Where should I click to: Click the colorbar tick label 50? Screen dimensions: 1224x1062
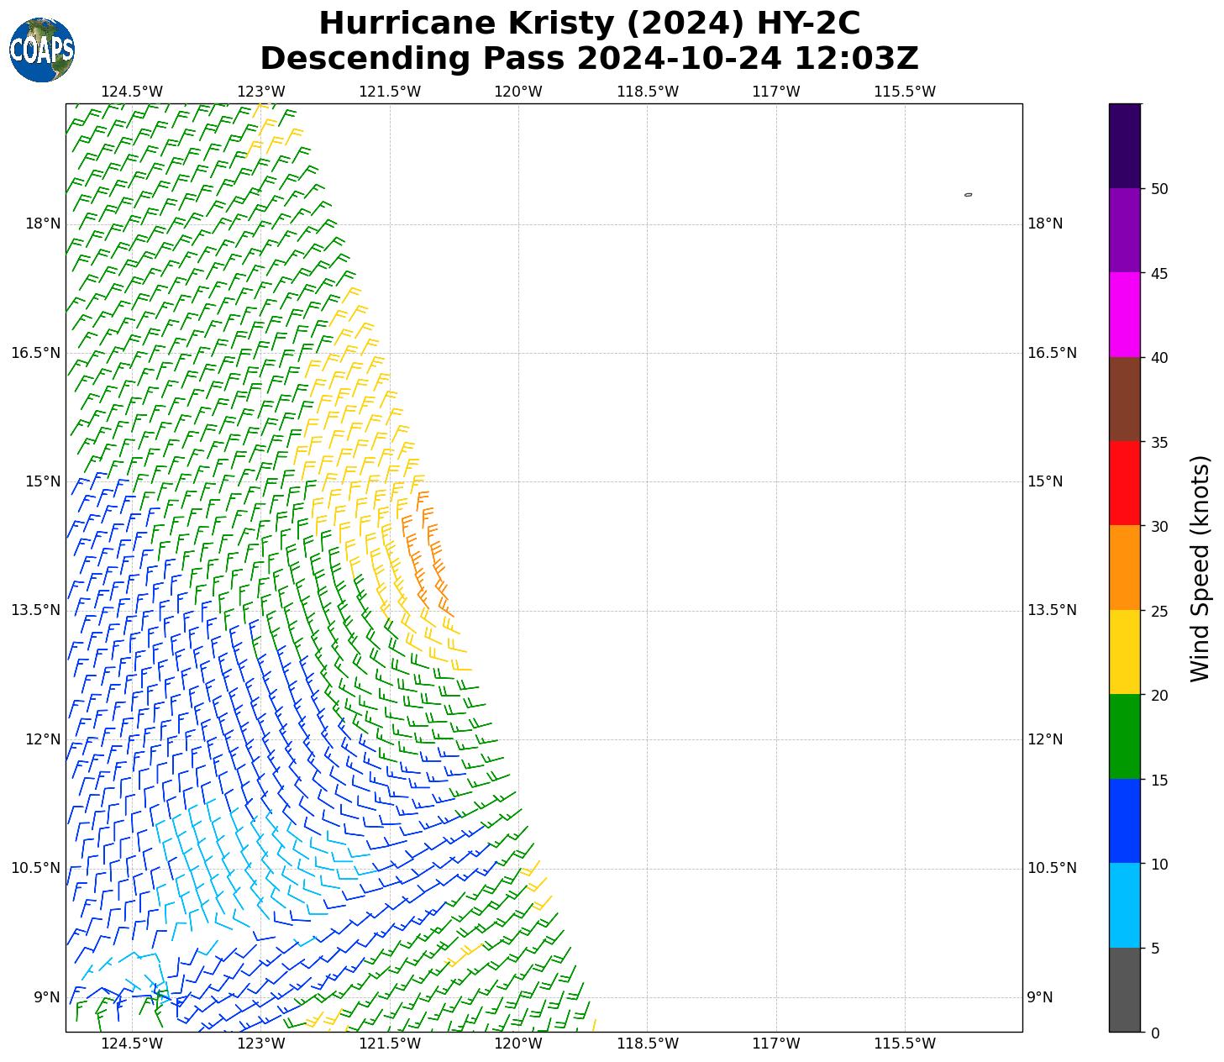(x=1158, y=189)
